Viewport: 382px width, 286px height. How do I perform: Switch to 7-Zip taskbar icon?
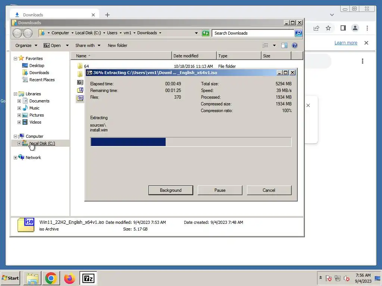(x=88, y=278)
